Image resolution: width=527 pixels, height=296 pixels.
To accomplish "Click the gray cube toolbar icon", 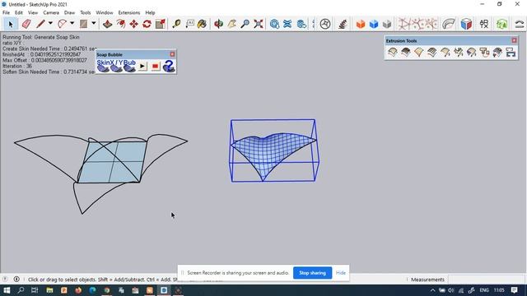I will (x=387, y=24).
